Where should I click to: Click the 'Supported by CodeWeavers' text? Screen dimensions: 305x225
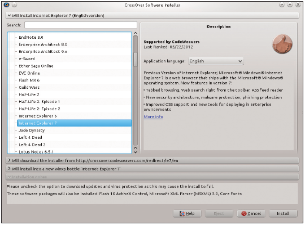click(x=172, y=42)
